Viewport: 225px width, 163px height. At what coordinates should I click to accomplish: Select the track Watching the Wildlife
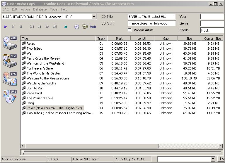[x=42, y=83]
